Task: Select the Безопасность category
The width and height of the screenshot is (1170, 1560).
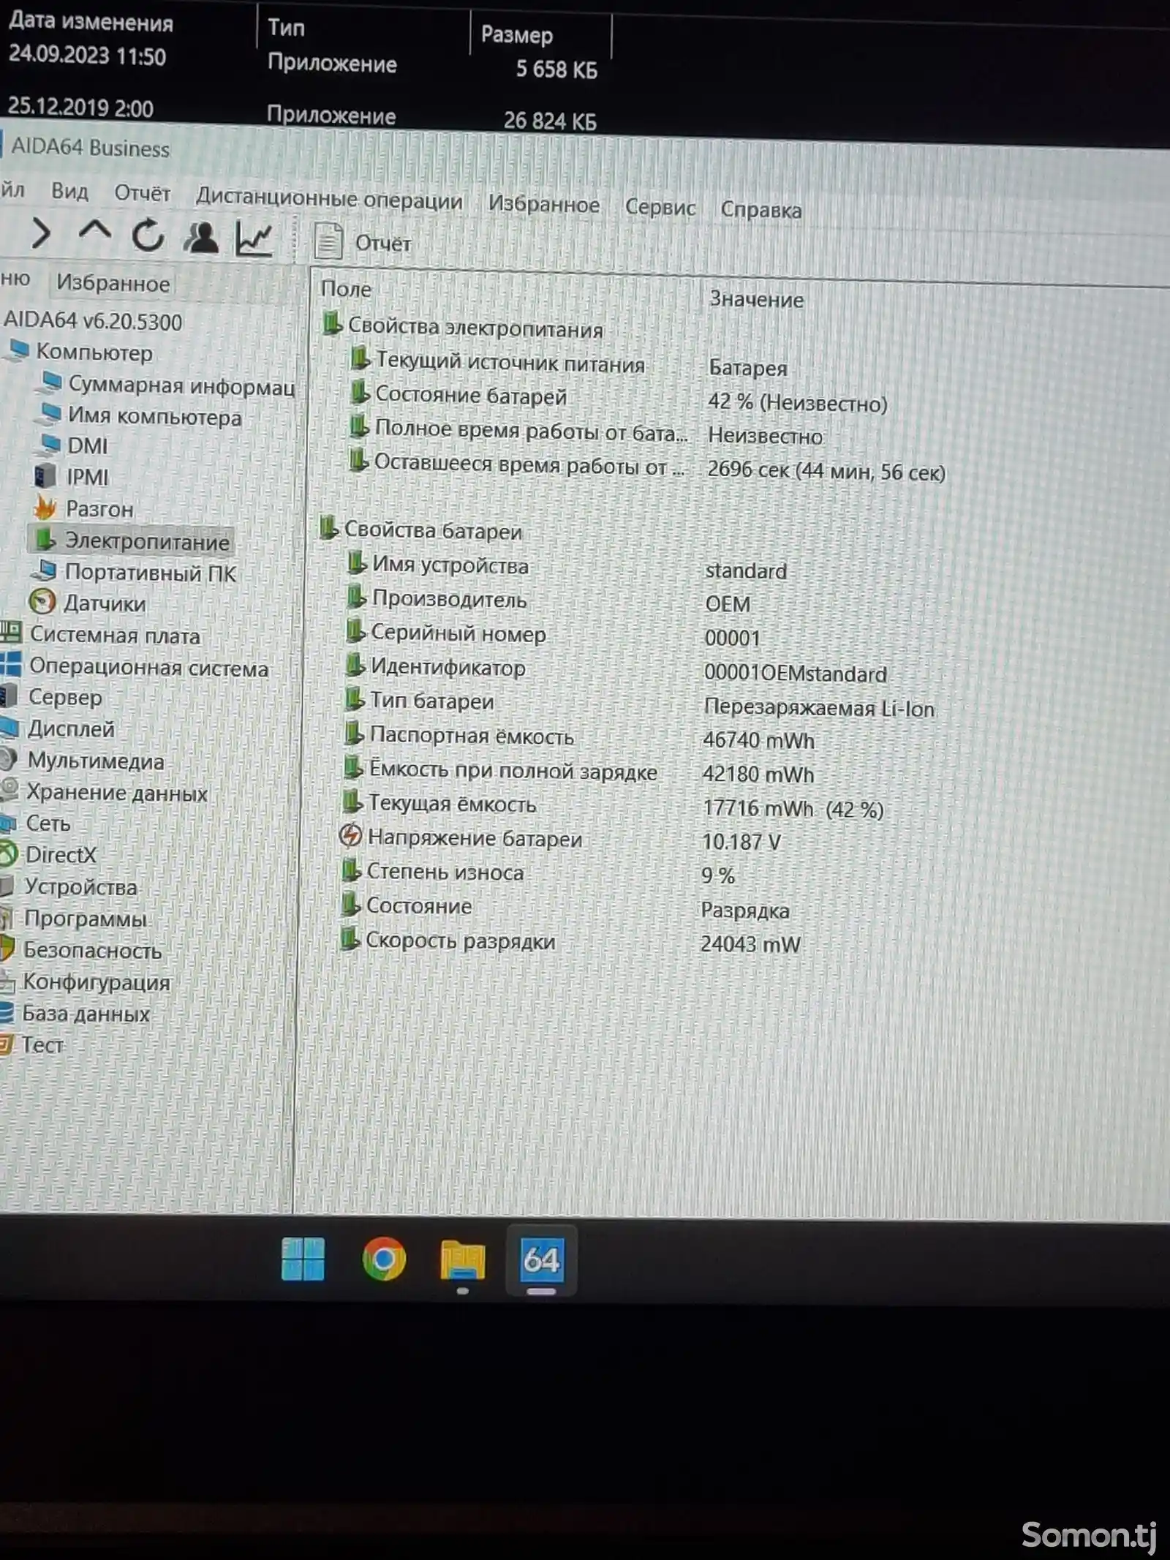Action: [x=80, y=950]
